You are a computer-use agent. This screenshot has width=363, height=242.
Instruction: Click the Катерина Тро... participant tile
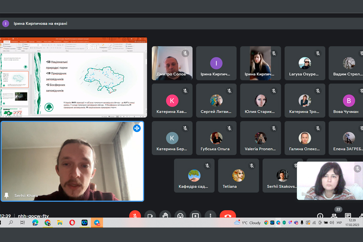pyautogui.click(x=305, y=101)
